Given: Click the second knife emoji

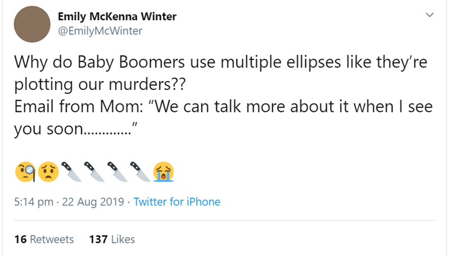Looking at the screenshot, I should 95,170.
